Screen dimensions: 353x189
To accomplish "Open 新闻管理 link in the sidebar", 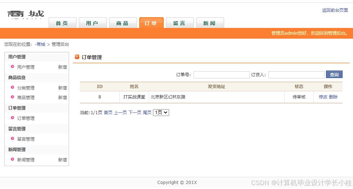I will point(26,160).
